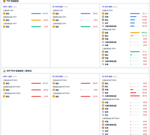Image resolution: width=150 pixels, height=135 pixels.
Task: Click the 剑河 name ranked first at 90.1%
Action: click(106, 13)
